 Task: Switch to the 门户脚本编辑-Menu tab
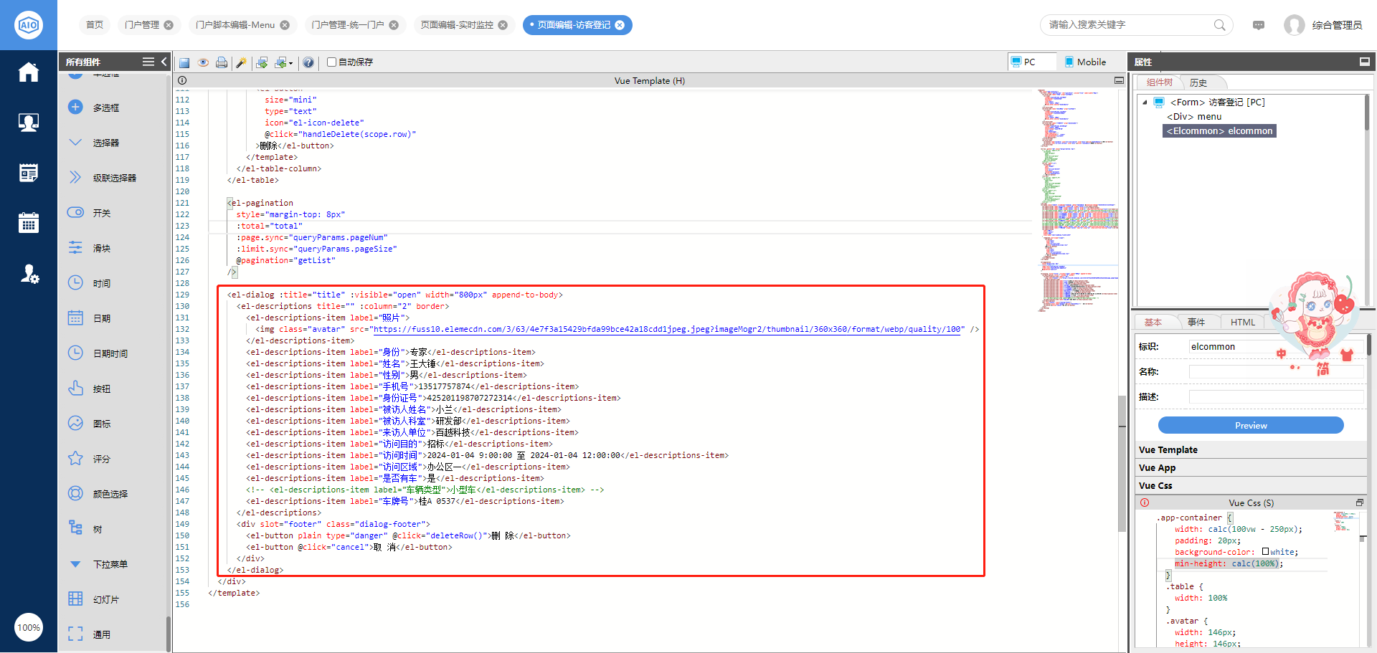coord(235,25)
